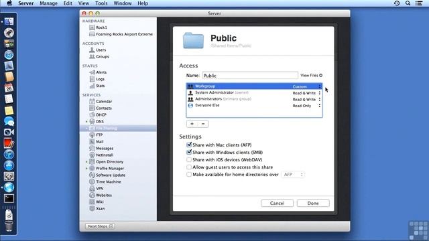Open the Tools menu
This screenshot has height=241, width=429.
click(101, 3)
